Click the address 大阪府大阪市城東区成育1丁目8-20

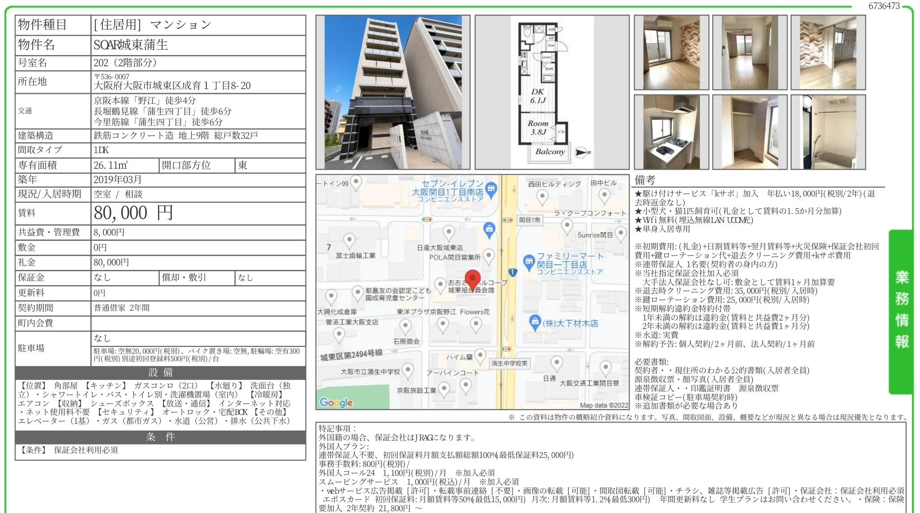[x=172, y=85]
